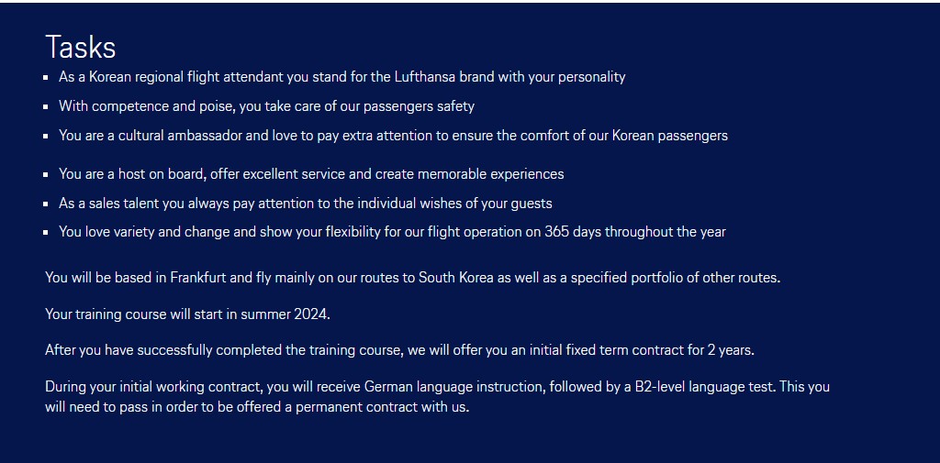
Task: Click the bullet marker before "You are a host on board"
Action: pos(46,175)
